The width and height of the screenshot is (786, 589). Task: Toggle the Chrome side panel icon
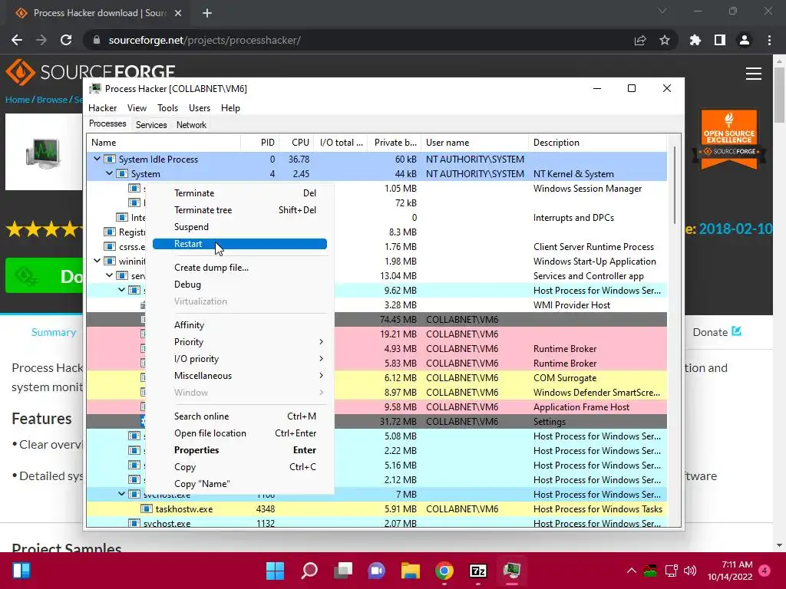[x=720, y=40]
